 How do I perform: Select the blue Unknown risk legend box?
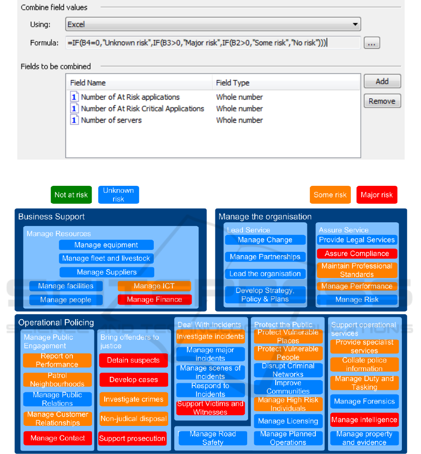click(x=118, y=195)
